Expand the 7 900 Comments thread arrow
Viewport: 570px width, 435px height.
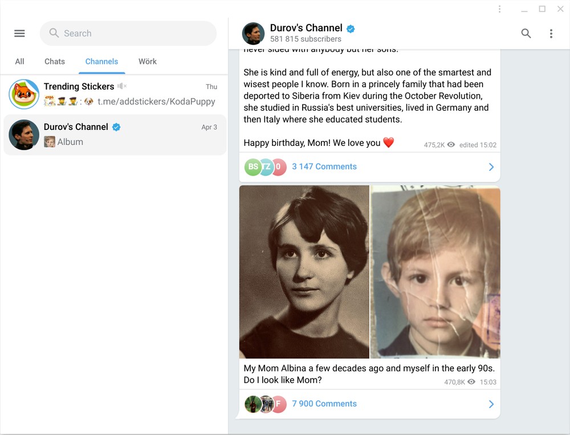tap(491, 404)
